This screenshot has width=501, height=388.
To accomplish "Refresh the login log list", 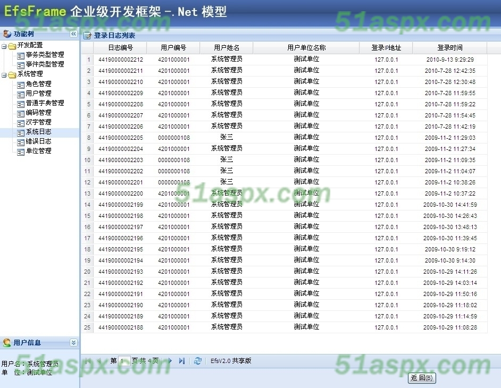I will [198, 361].
